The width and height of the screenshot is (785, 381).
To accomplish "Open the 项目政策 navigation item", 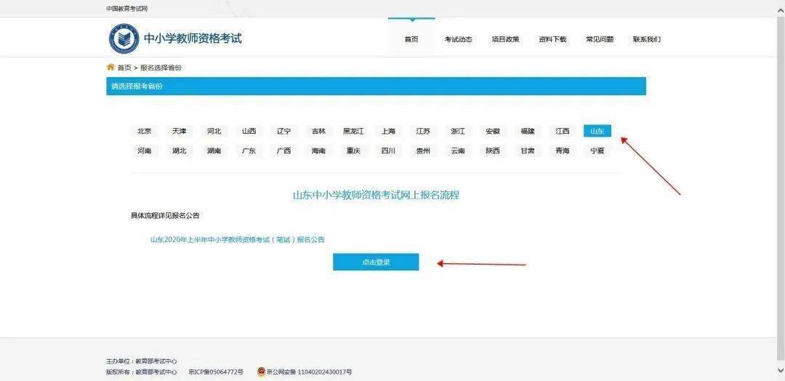I will click(506, 39).
